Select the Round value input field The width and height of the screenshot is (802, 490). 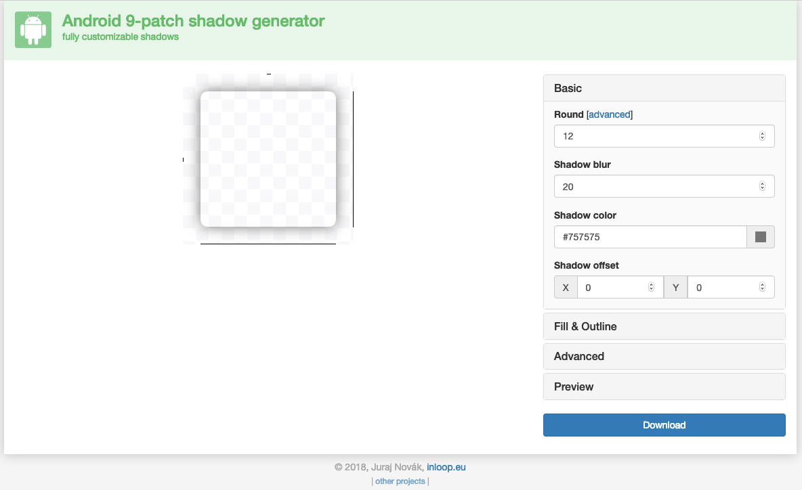[x=643, y=136]
